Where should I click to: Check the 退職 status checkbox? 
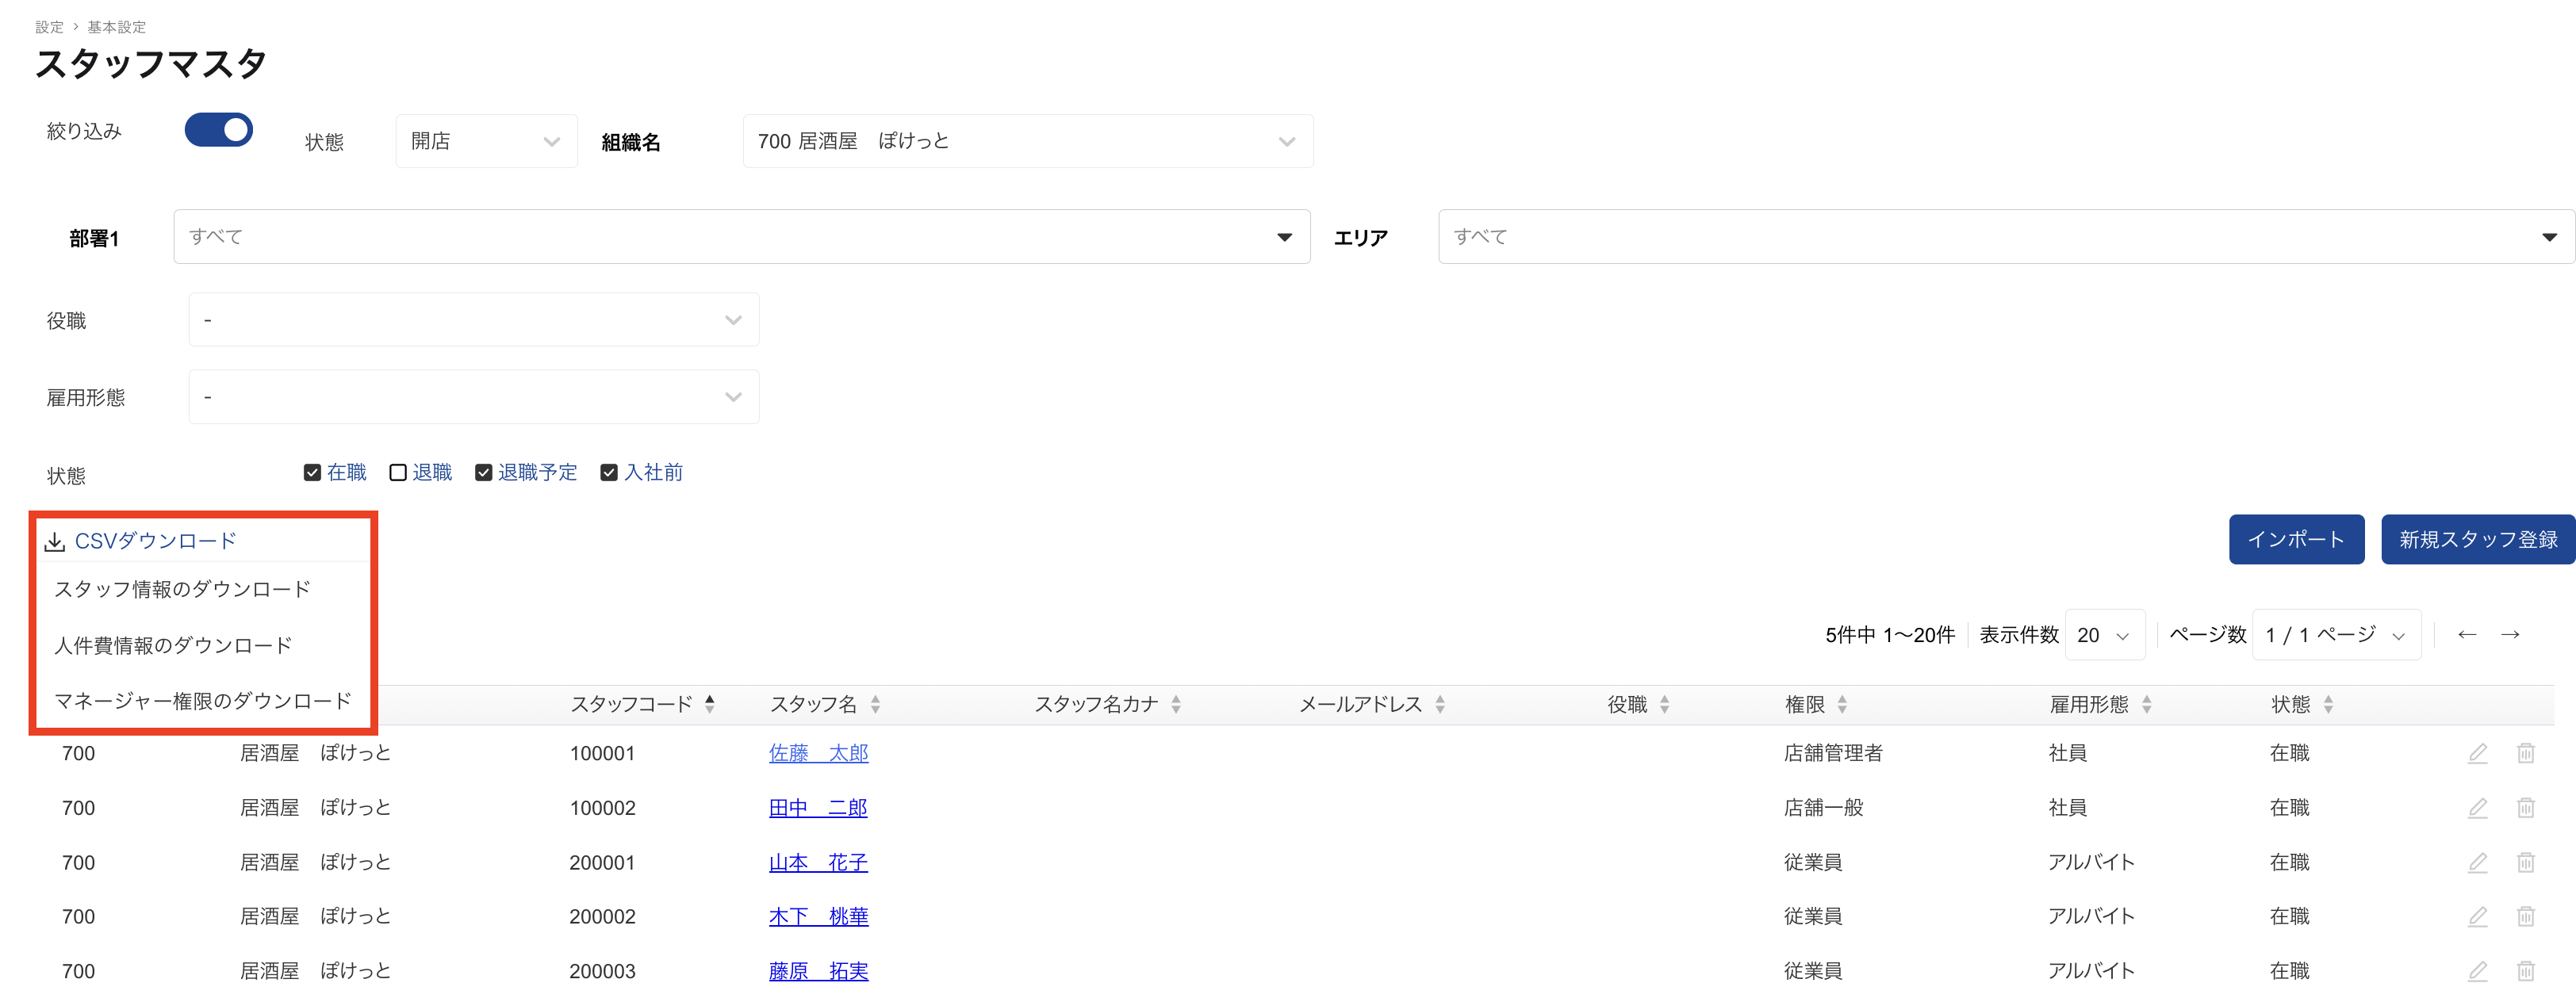[x=398, y=473]
